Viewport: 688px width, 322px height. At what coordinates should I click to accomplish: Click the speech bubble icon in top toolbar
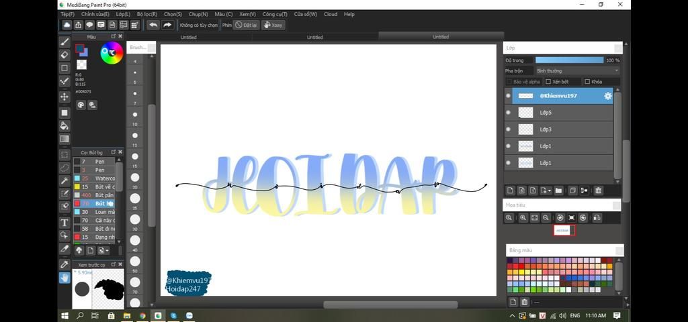[89, 25]
